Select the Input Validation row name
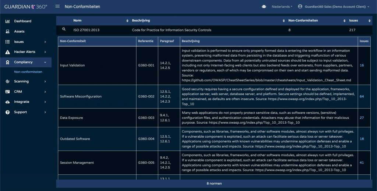Screen dimensions: 377x191 pyautogui.click(x=73, y=66)
